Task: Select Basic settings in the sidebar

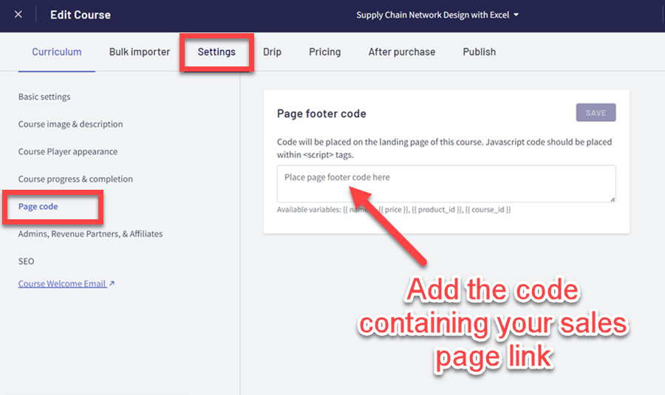Action: pos(44,97)
